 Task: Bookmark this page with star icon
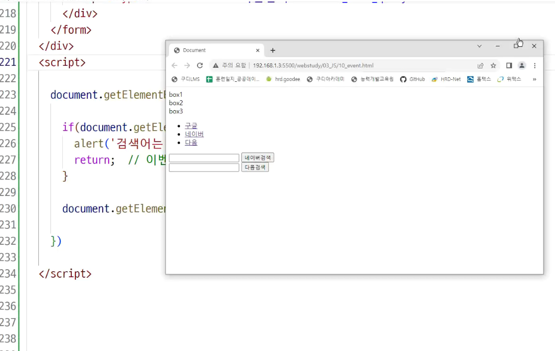point(493,65)
